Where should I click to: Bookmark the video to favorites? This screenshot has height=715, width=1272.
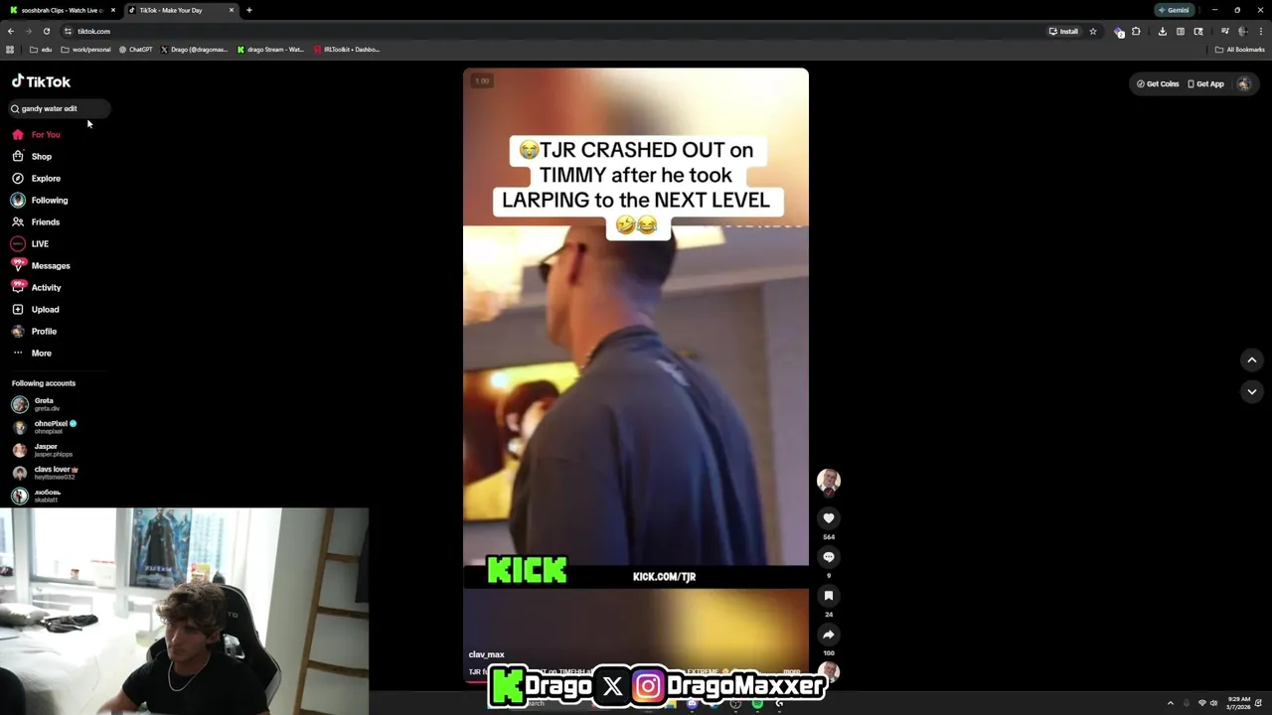click(829, 596)
